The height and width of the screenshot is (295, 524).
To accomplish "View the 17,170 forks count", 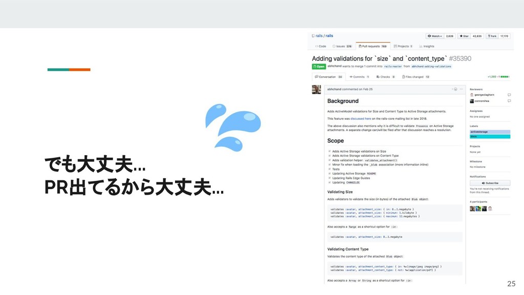I will pyautogui.click(x=504, y=36).
